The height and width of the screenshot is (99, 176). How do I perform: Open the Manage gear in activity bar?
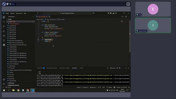[x=4, y=84]
